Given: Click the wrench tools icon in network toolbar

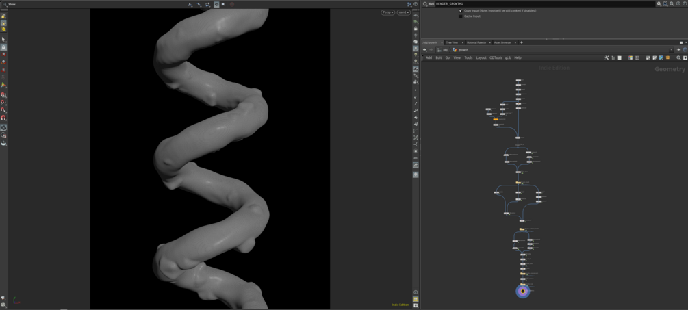Looking at the screenshot, I should pos(607,58).
